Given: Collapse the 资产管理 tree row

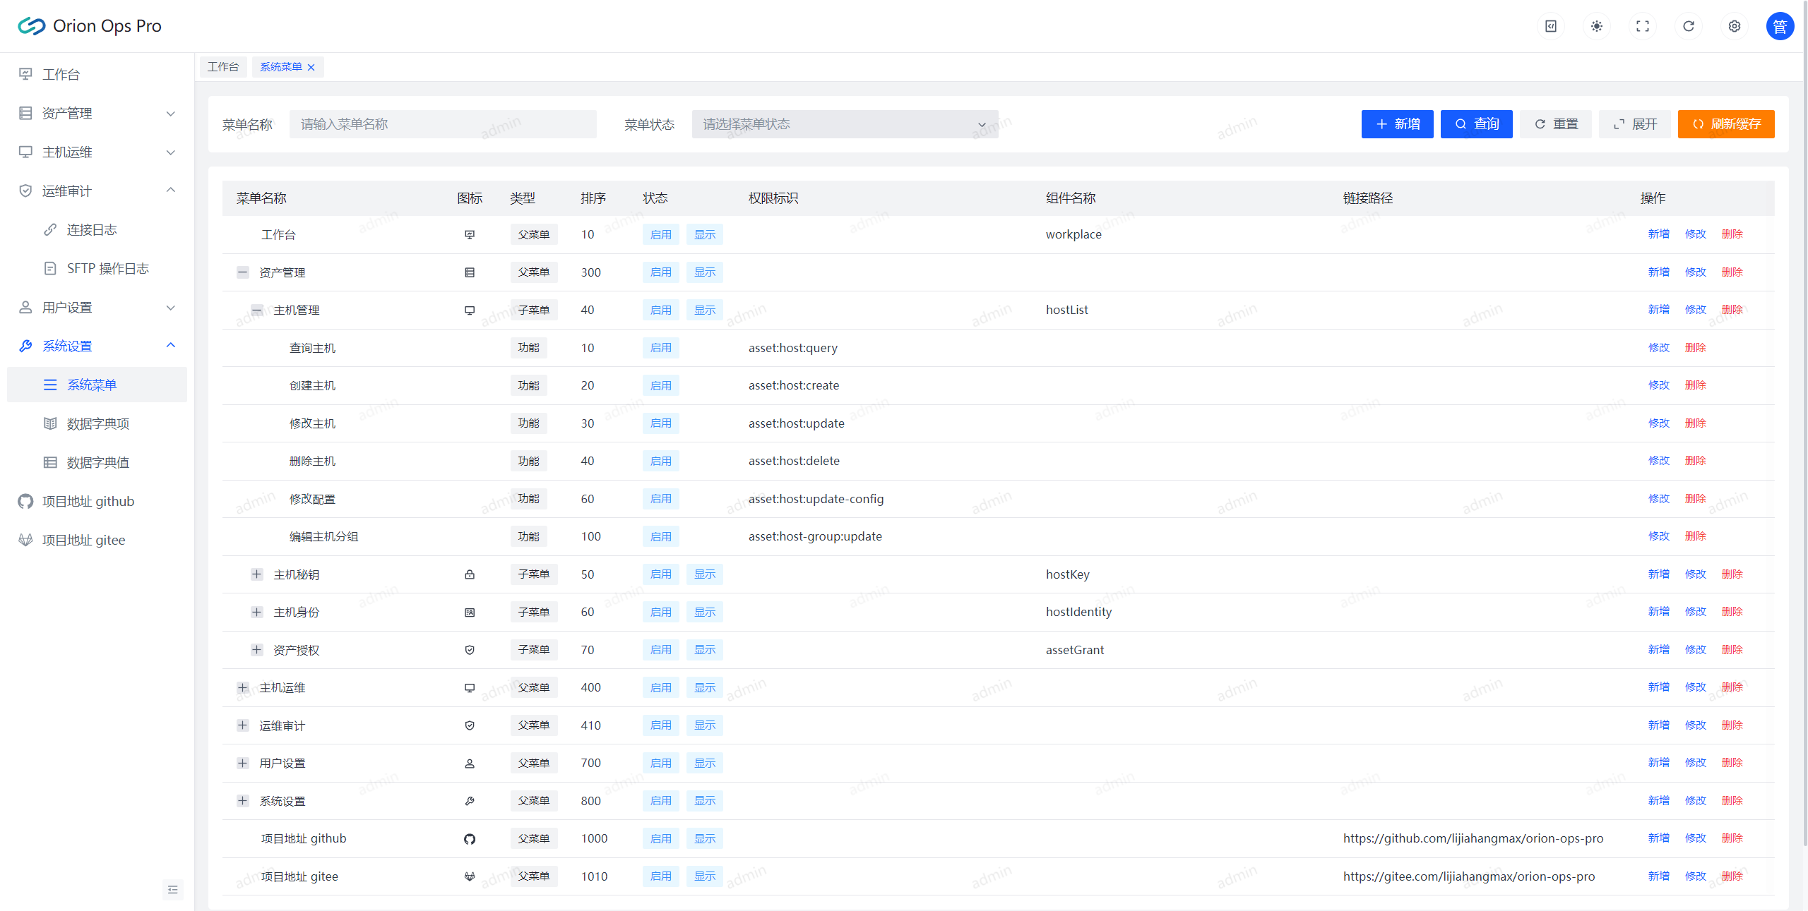Looking at the screenshot, I should click(x=243, y=272).
